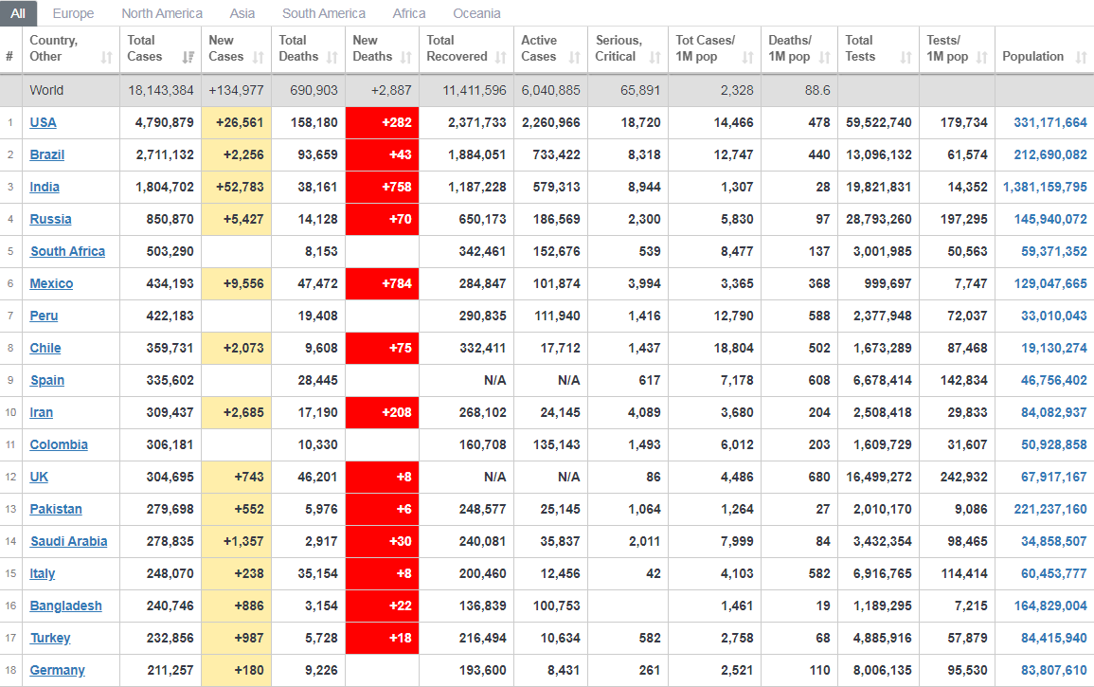Viewport: 1094px width, 687px height.
Task: Select UK Deaths/1M pop value 680
Action: tap(819, 476)
